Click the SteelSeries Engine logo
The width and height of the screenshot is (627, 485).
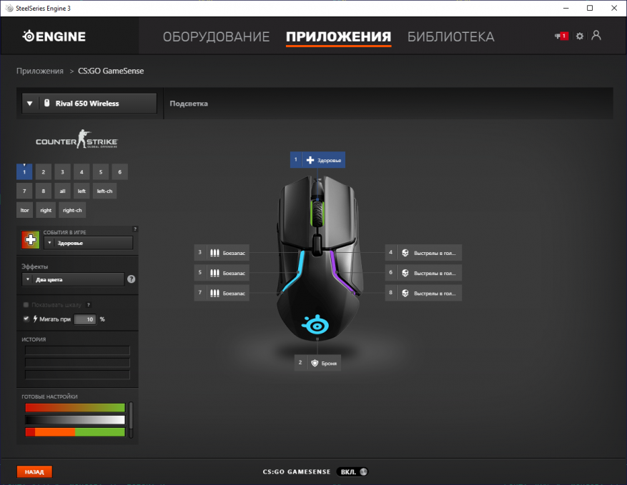click(54, 36)
